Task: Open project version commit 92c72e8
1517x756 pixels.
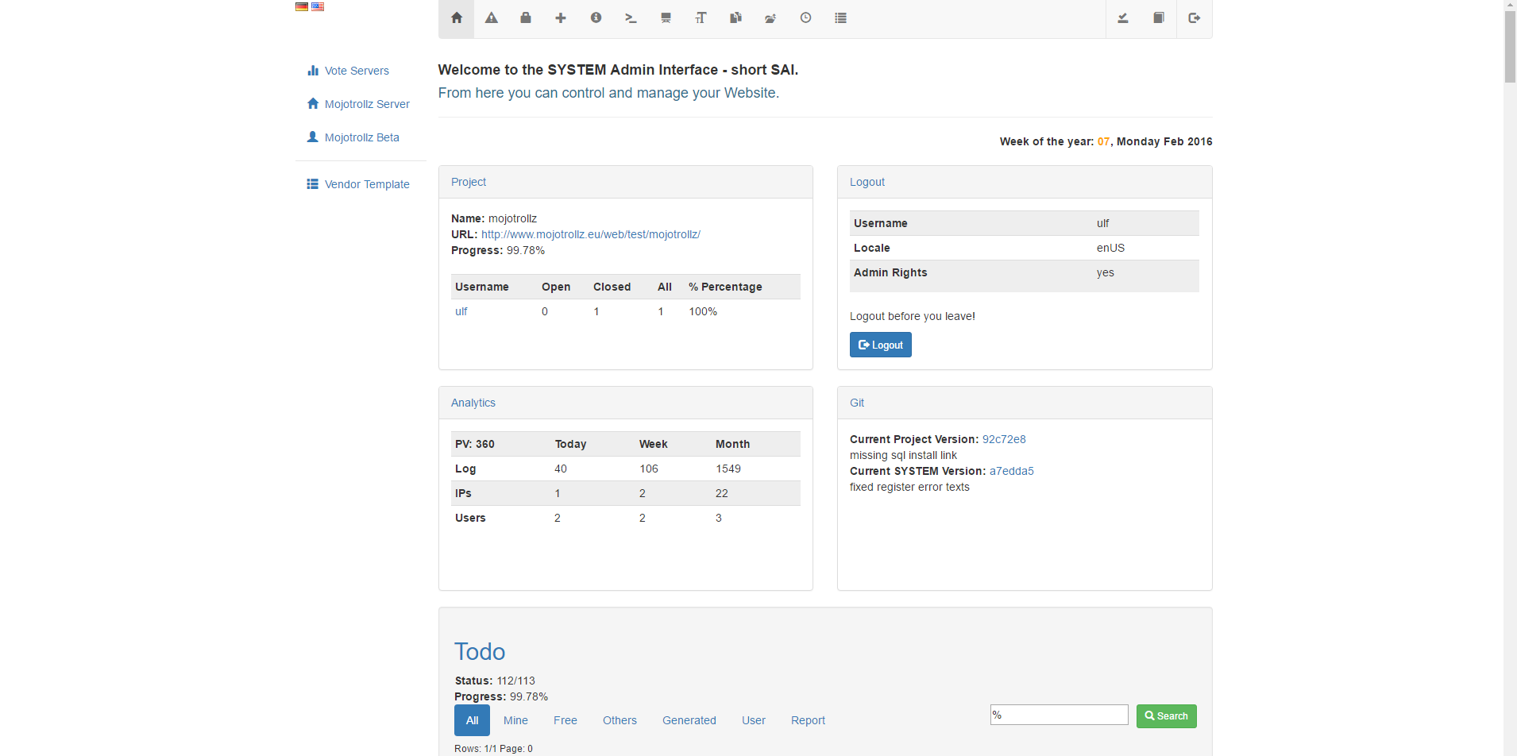Action: click(x=1004, y=439)
